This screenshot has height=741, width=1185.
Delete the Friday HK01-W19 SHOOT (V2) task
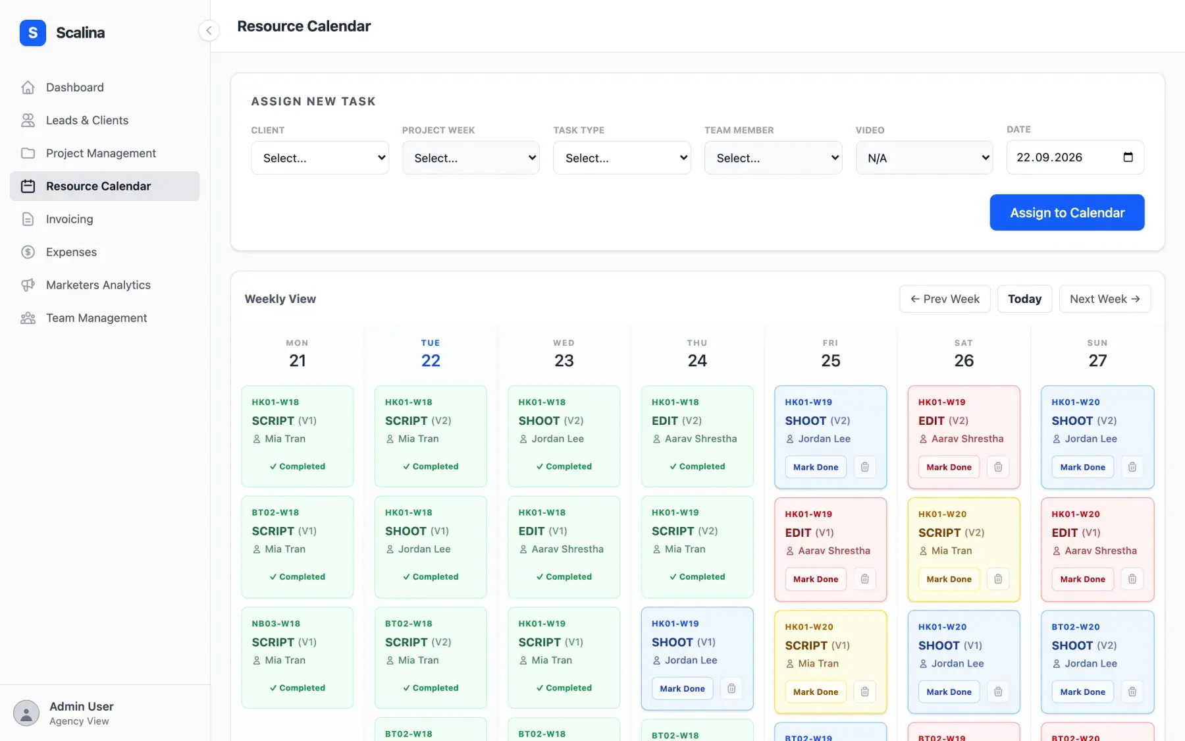tap(865, 467)
